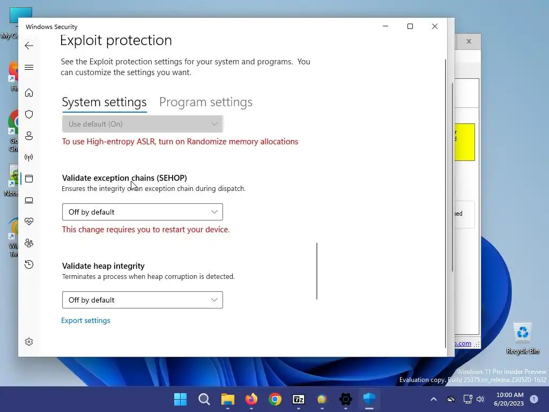Image resolution: width=549 pixels, height=412 pixels.
Task: Minimize the Windows Security window
Action: point(385,26)
